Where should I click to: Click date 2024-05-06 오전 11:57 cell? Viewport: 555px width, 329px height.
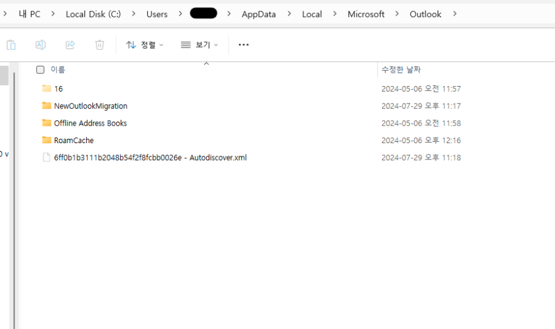[421, 89]
